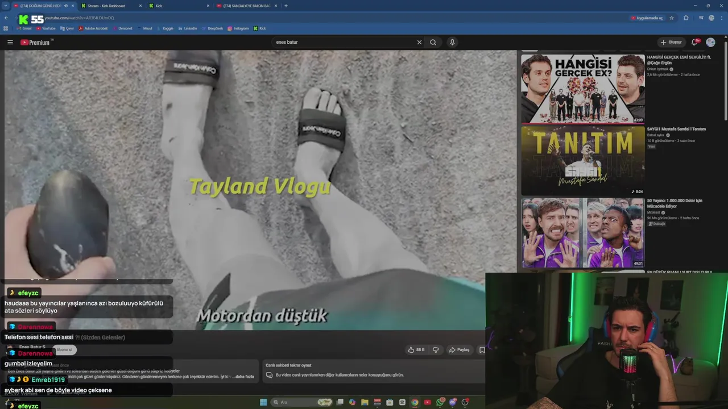Open Chrome extensions puzzle icon
This screenshot has width=728, height=409.
686,18
